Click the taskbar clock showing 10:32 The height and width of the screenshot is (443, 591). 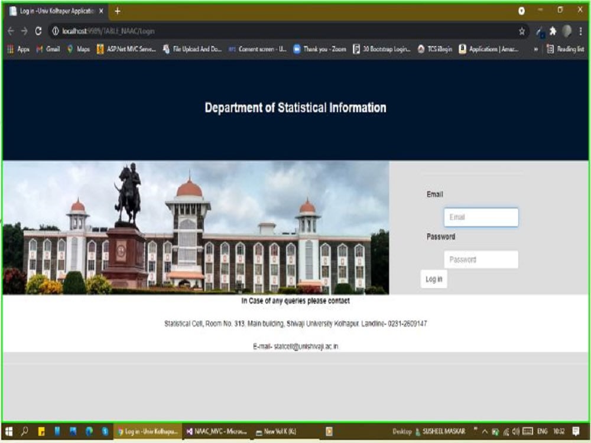(559, 432)
